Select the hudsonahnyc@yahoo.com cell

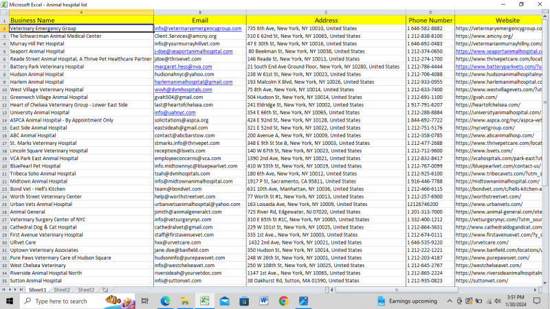pyautogui.click(x=200, y=74)
